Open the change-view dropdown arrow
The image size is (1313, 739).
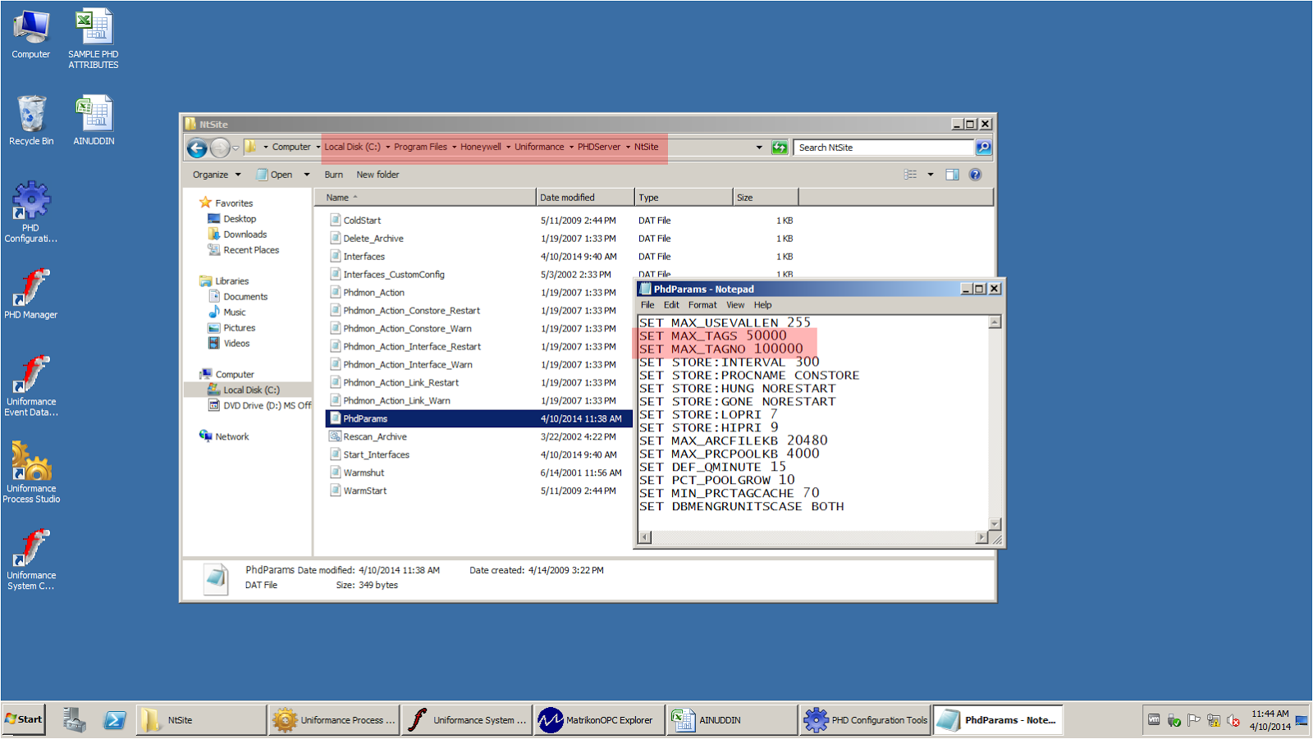pyautogui.click(x=930, y=174)
